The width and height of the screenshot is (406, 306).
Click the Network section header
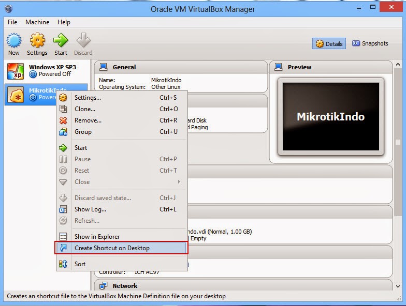243,285
